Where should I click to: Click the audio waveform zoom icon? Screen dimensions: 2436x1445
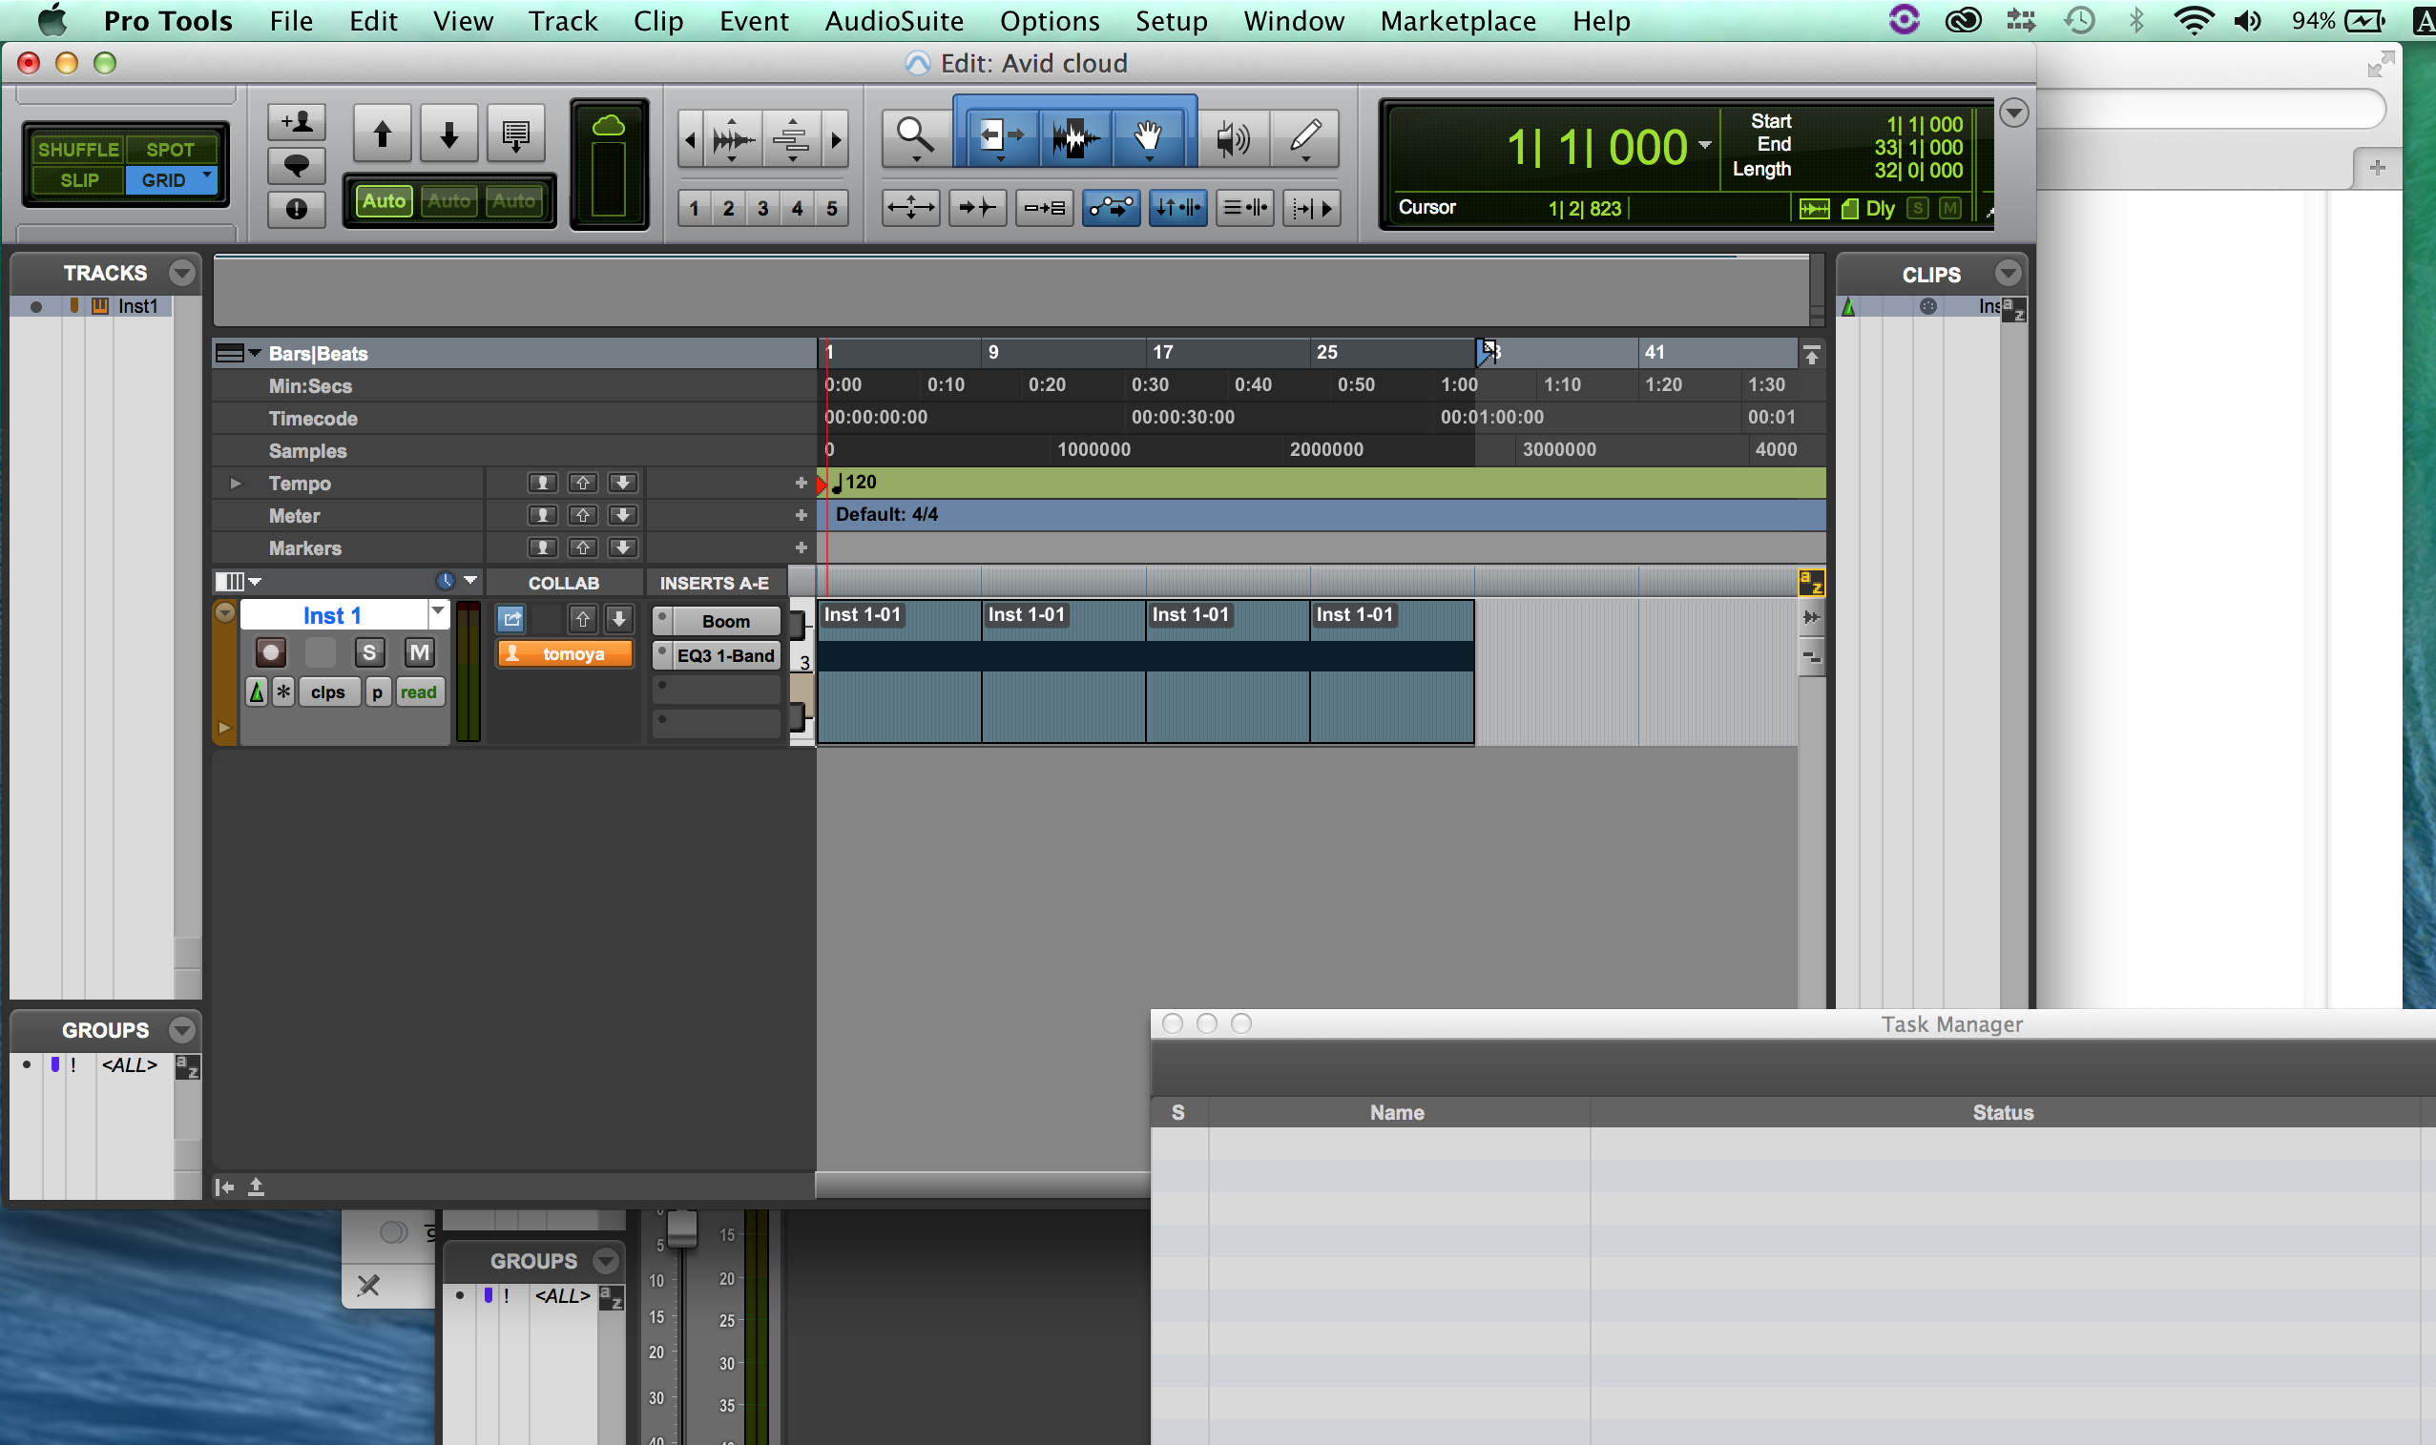pos(733,139)
